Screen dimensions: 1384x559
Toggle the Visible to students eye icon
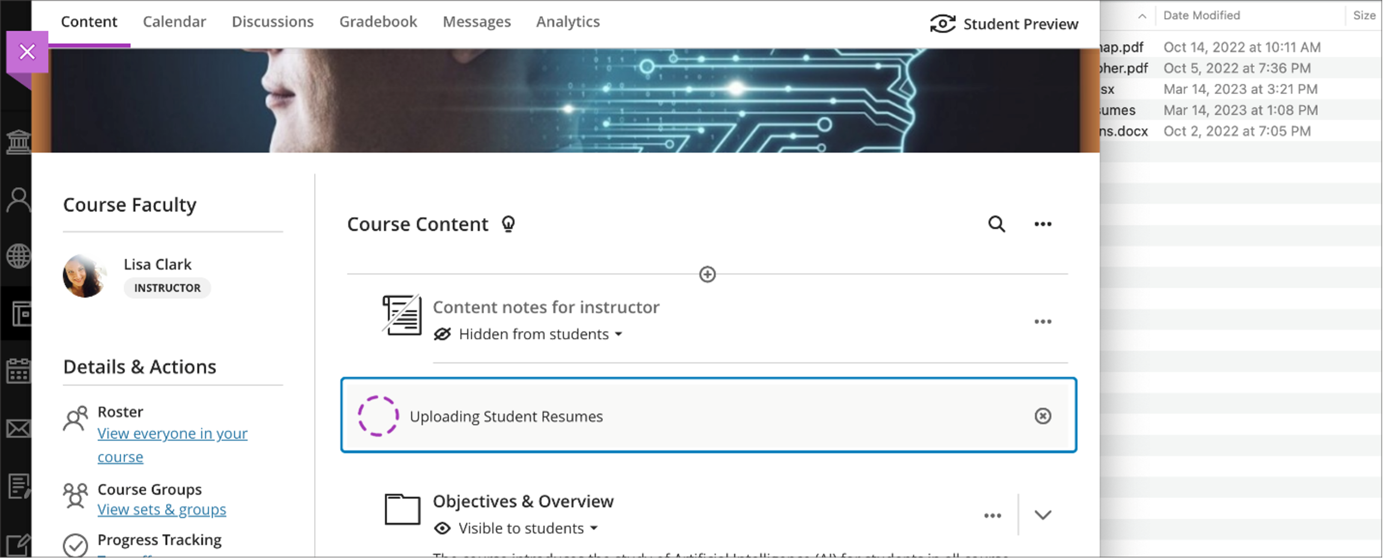pyautogui.click(x=442, y=528)
